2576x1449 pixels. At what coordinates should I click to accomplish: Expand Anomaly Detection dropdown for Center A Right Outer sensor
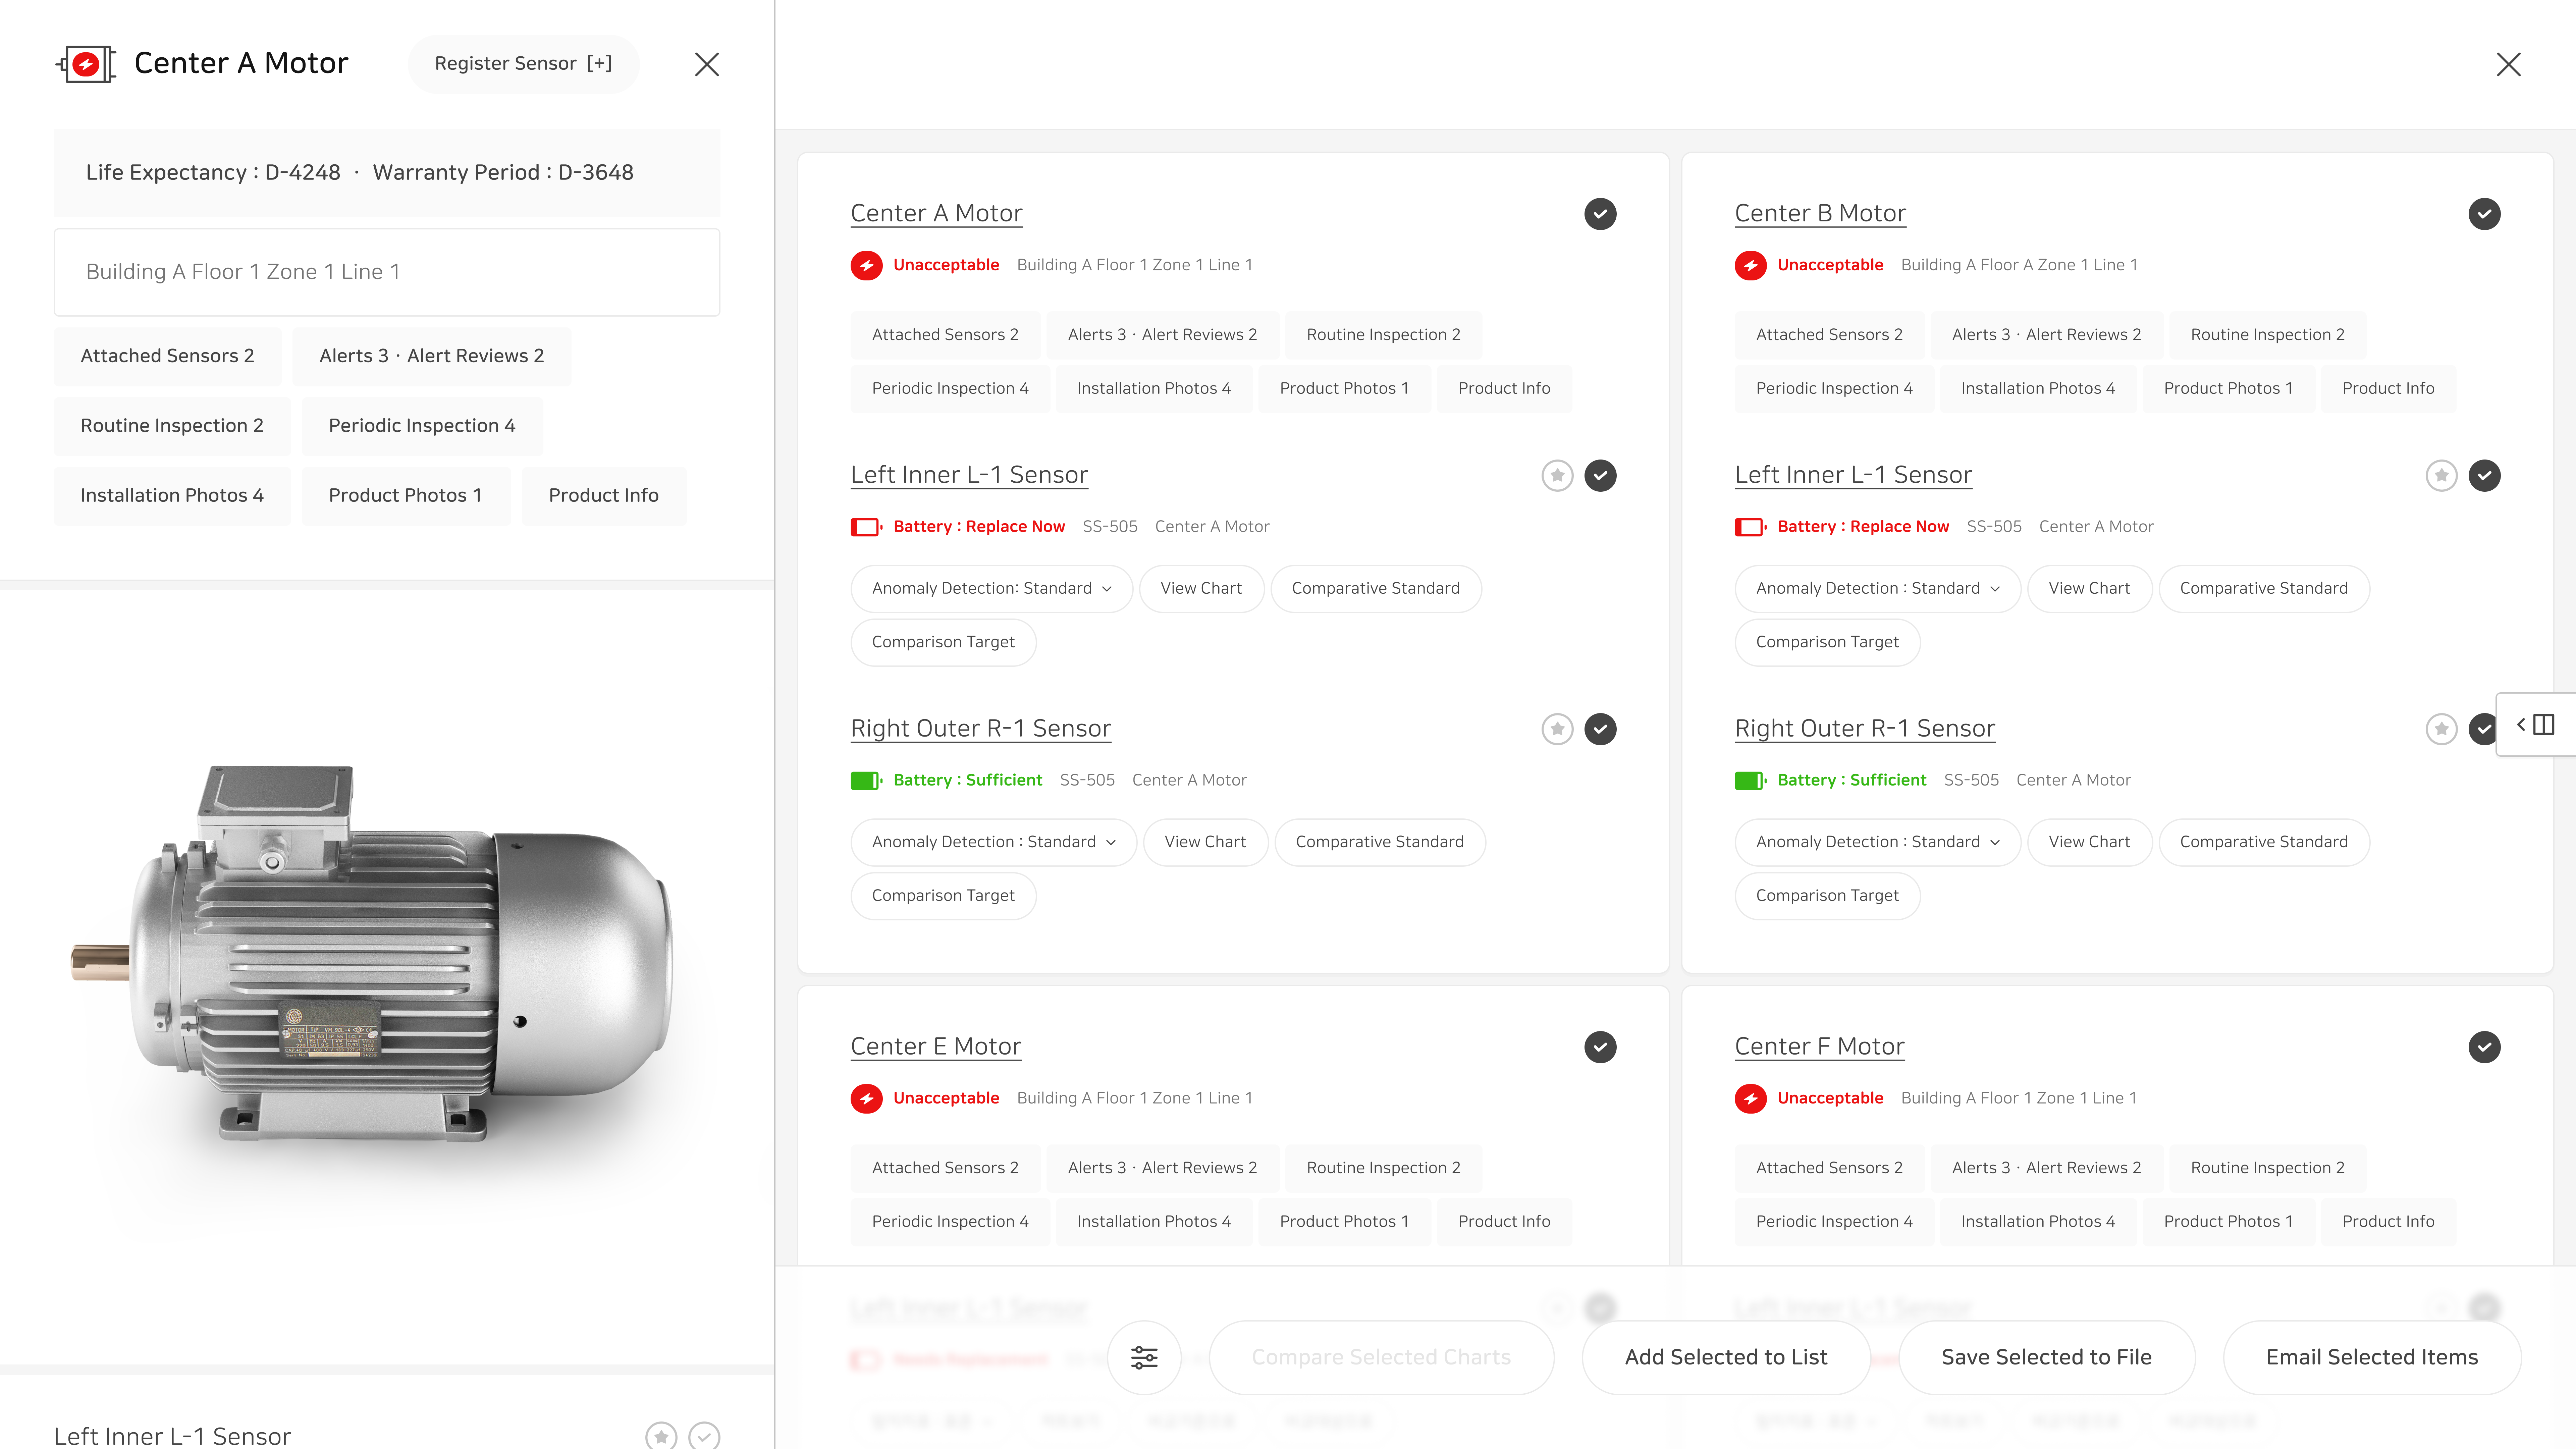tap(993, 842)
